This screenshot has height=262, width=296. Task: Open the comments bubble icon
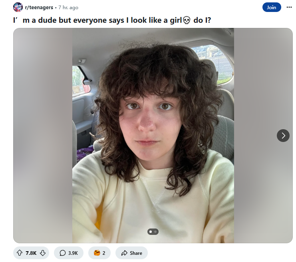tap(62, 253)
